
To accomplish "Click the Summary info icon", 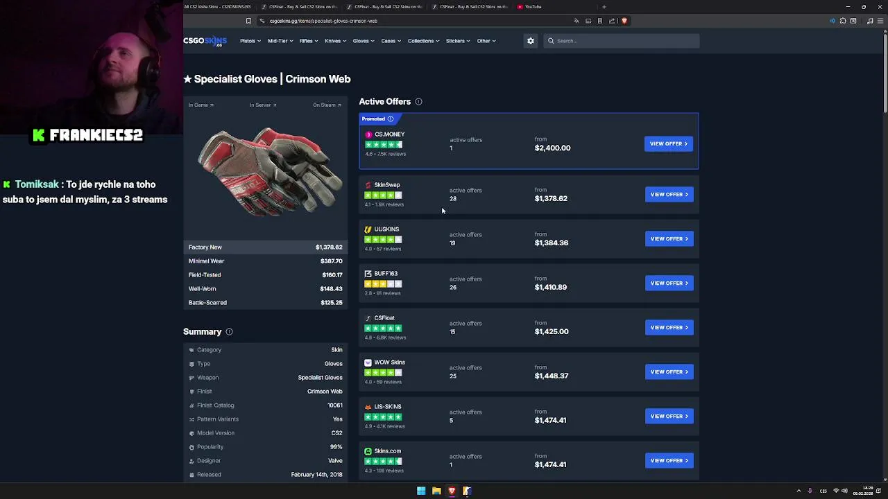I will point(229,332).
